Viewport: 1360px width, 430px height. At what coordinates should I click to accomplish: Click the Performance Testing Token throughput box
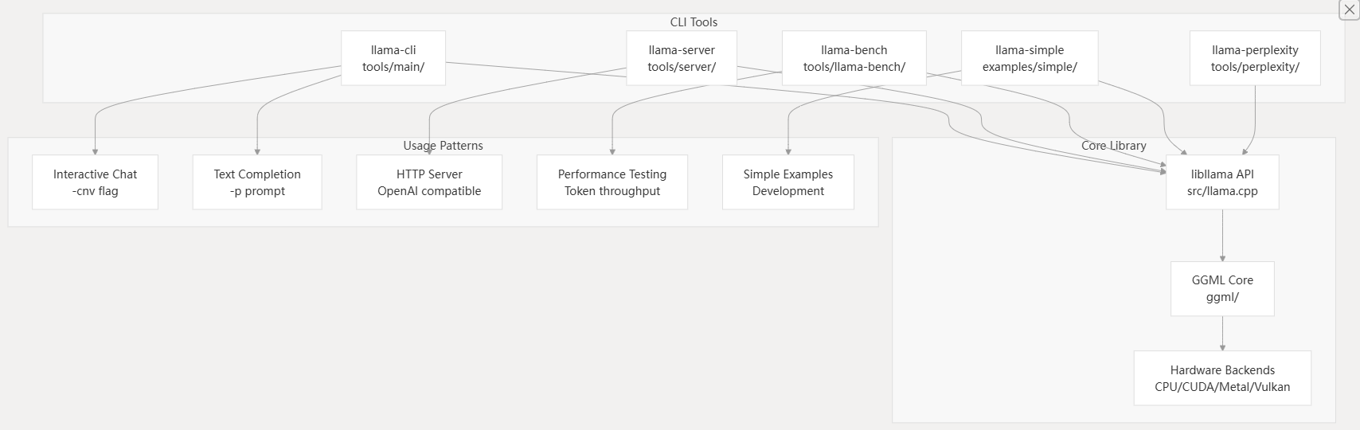coord(612,182)
